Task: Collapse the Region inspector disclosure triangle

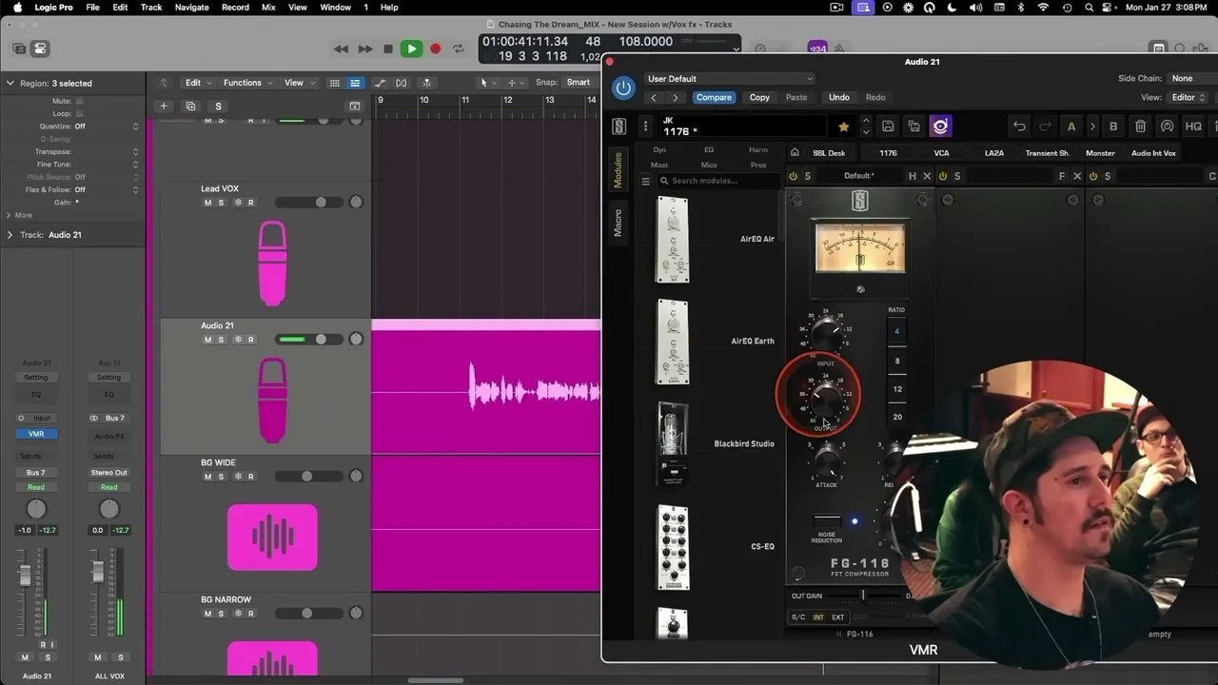Action: (10, 84)
